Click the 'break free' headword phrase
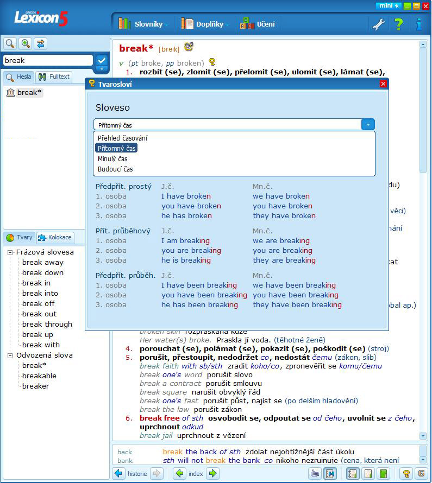 click(160, 418)
